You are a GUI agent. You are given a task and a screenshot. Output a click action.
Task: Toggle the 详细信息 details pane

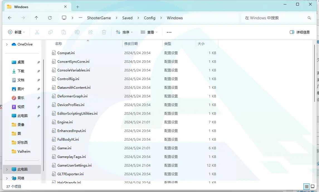click(300, 32)
